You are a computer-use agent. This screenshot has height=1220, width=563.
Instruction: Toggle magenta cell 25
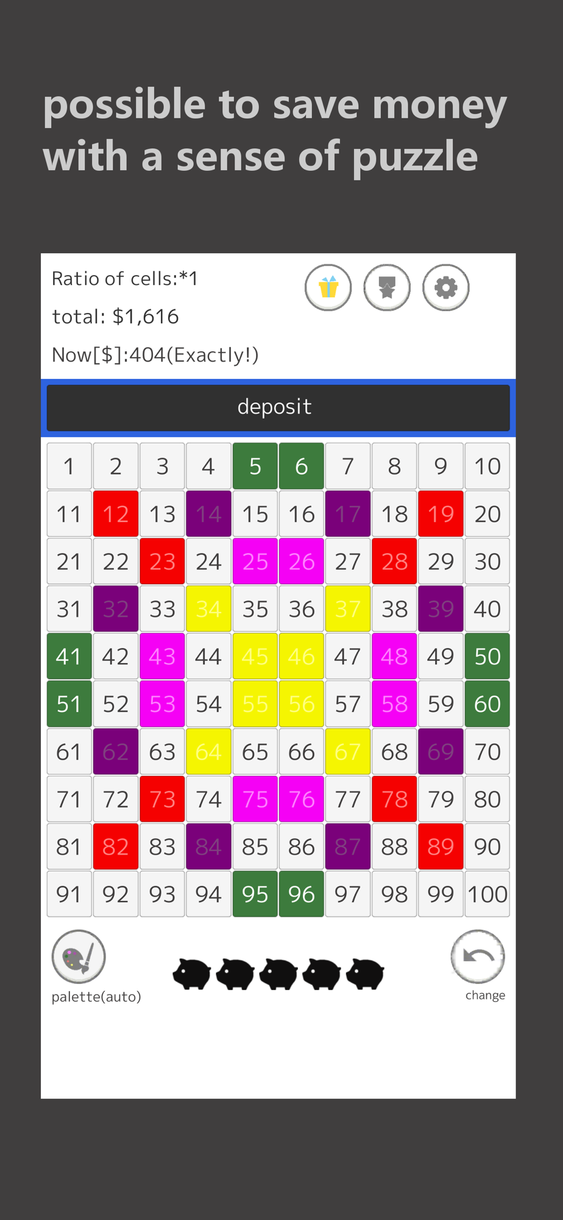coord(255,561)
